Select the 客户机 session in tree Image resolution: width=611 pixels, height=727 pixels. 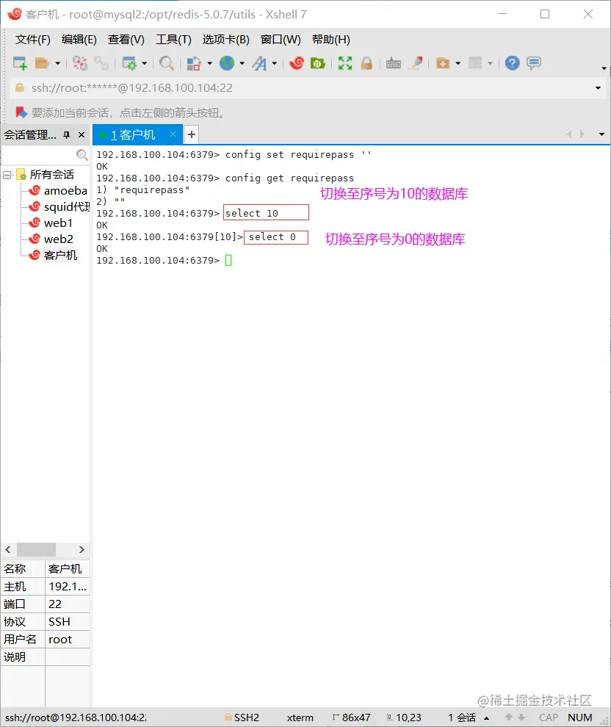pos(54,256)
